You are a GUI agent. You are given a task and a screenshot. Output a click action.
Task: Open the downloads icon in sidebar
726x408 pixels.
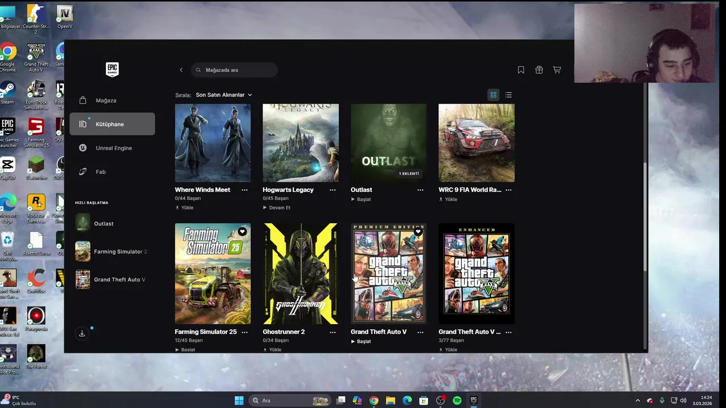coord(82,333)
